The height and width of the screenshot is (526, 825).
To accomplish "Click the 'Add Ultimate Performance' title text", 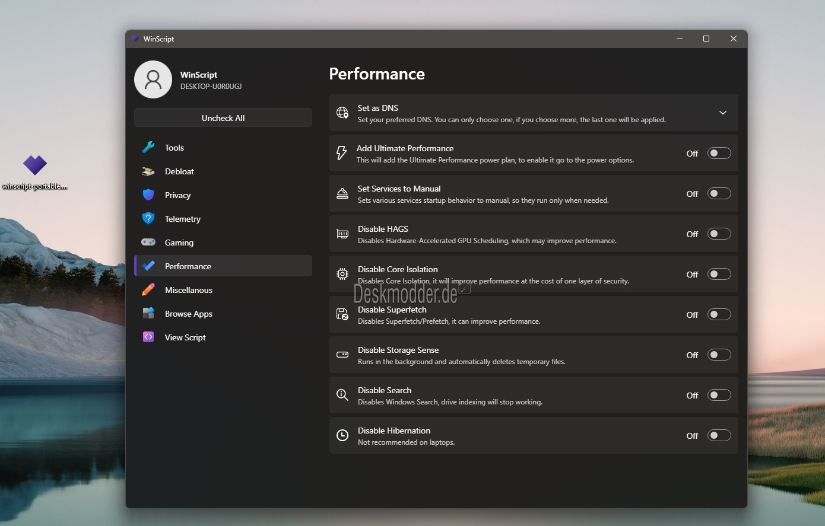I will click(405, 148).
